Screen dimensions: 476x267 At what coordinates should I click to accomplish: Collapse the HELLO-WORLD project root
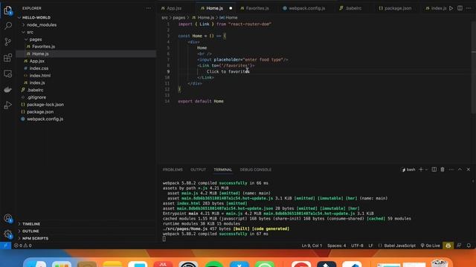86,18
